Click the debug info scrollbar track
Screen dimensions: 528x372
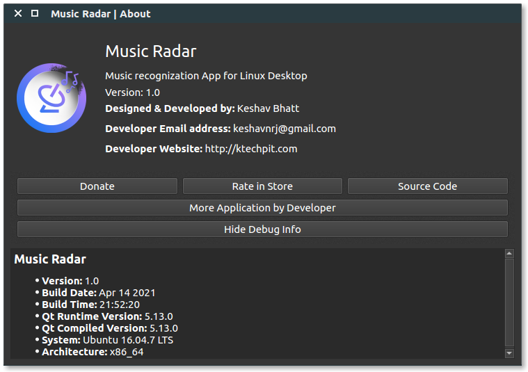click(509, 302)
